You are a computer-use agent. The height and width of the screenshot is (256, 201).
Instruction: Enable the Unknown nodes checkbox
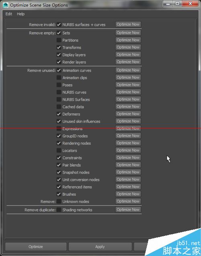[x=59, y=201]
